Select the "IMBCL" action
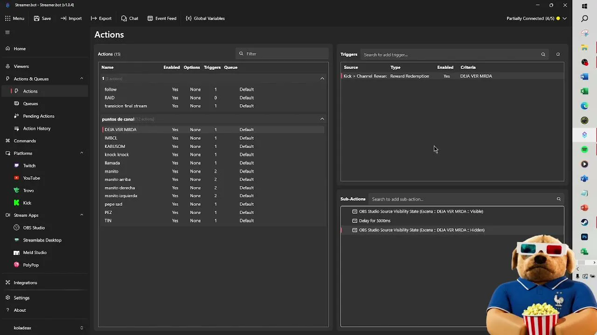 (213, 138)
